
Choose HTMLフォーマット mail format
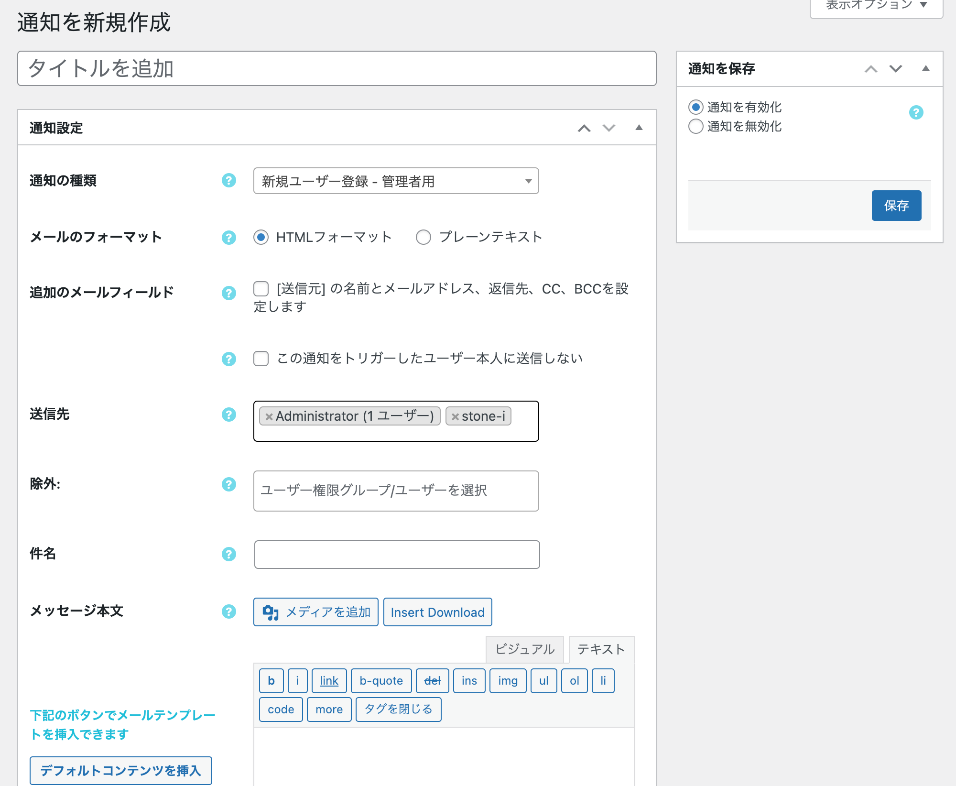click(261, 237)
